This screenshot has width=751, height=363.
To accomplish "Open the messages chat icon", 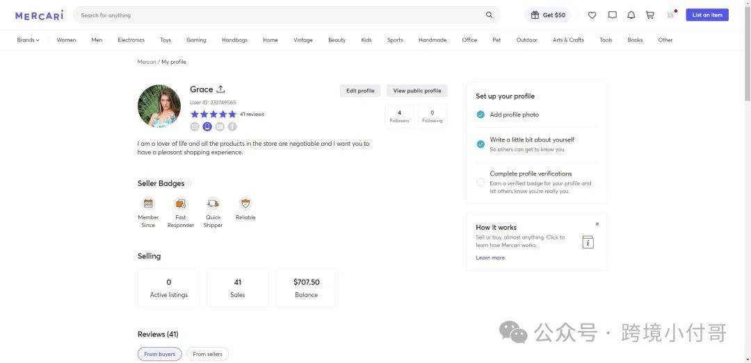I will click(x=612, y=15).
